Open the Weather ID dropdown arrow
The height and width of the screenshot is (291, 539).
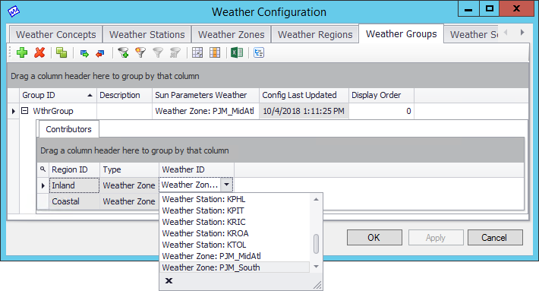pyautogui.click(x=226, y=185)
